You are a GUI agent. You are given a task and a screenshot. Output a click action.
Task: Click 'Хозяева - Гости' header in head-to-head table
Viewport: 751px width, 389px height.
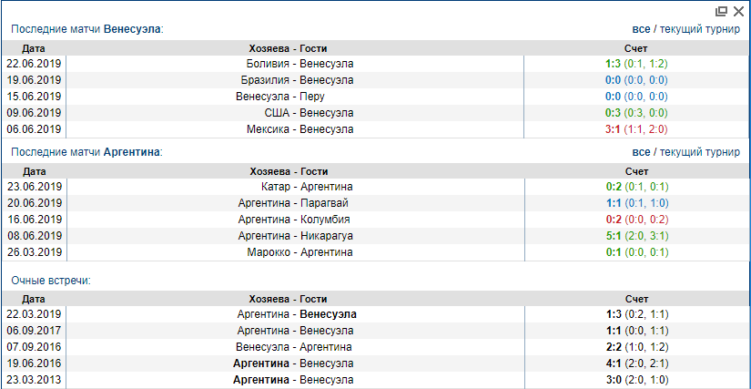(x=299, y=298)
